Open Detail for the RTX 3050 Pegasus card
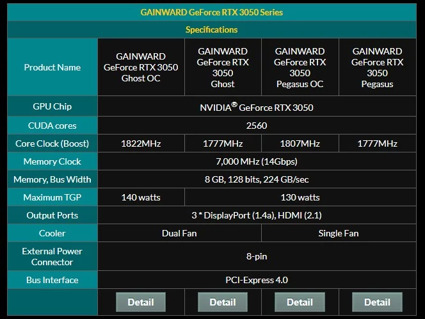This screenshot has width=425, height=319. [x=377, y=302]
